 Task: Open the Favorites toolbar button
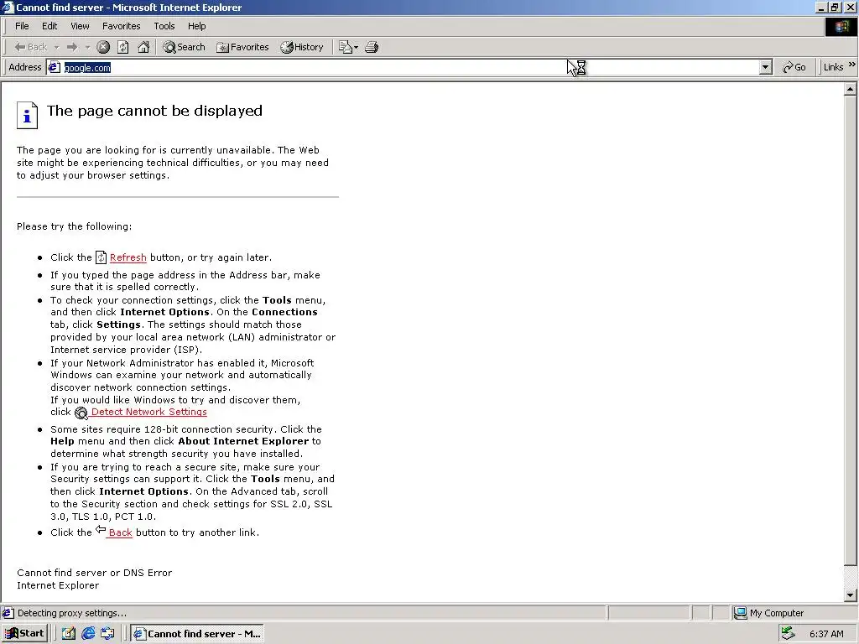242,47
